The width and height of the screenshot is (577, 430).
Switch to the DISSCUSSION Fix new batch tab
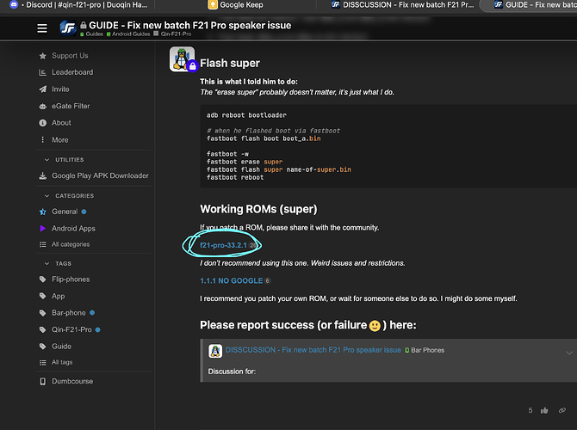click(403, 5)
